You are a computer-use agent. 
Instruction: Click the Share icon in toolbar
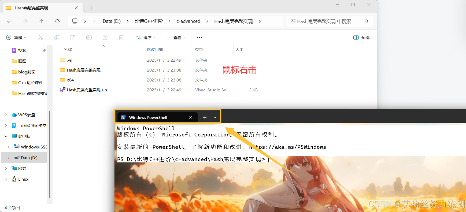(x=105, y=38)
